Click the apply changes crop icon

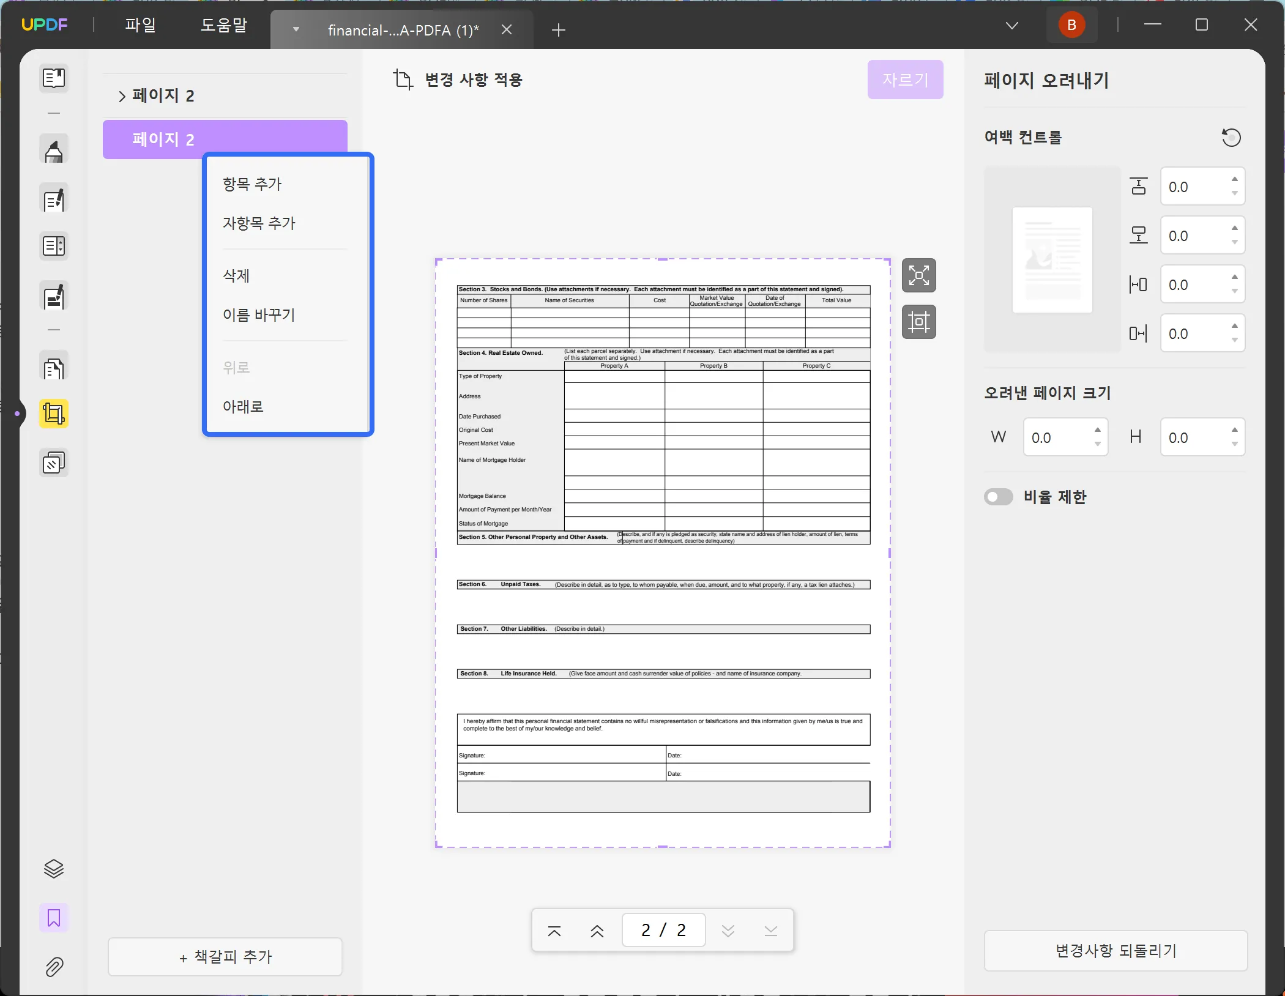pos(403,80)
